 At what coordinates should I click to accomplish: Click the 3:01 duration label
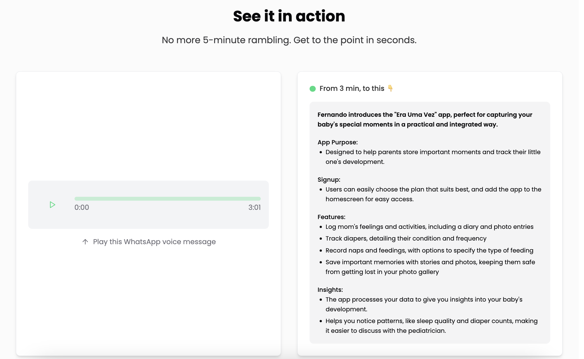tap(254, 207)
